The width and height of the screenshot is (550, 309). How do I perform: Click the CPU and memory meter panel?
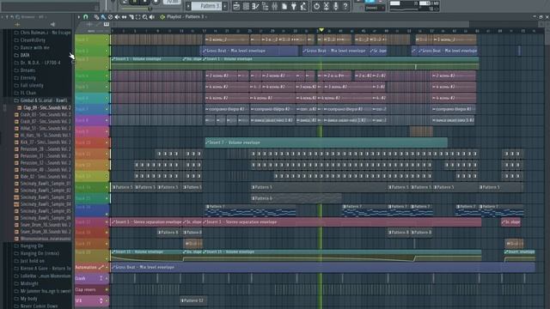[414, 6]
